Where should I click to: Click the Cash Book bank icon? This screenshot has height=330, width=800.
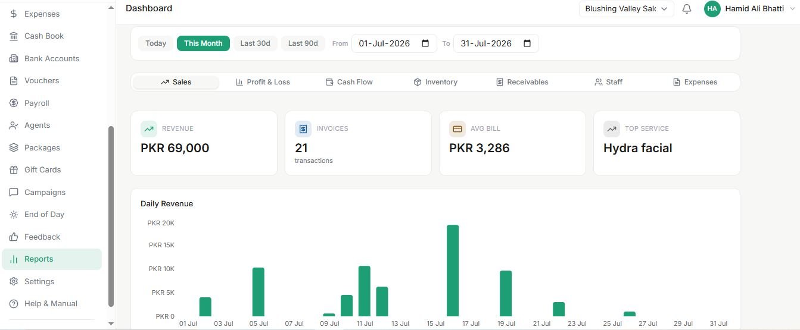coord(13,36)
